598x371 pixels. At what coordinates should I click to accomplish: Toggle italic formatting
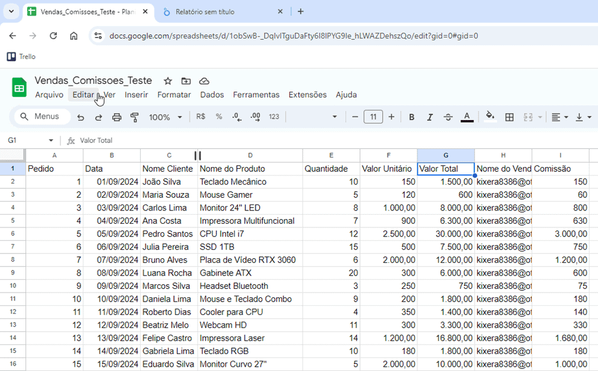click(x=429, y=117)
